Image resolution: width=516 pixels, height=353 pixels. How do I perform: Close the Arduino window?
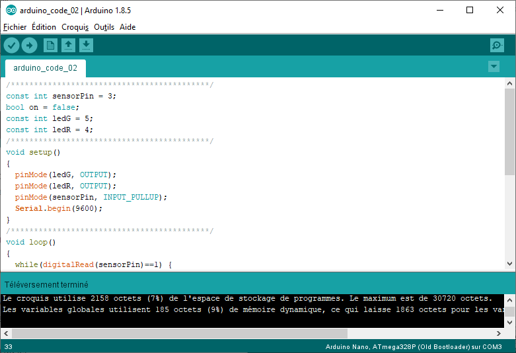pos(500,10)
